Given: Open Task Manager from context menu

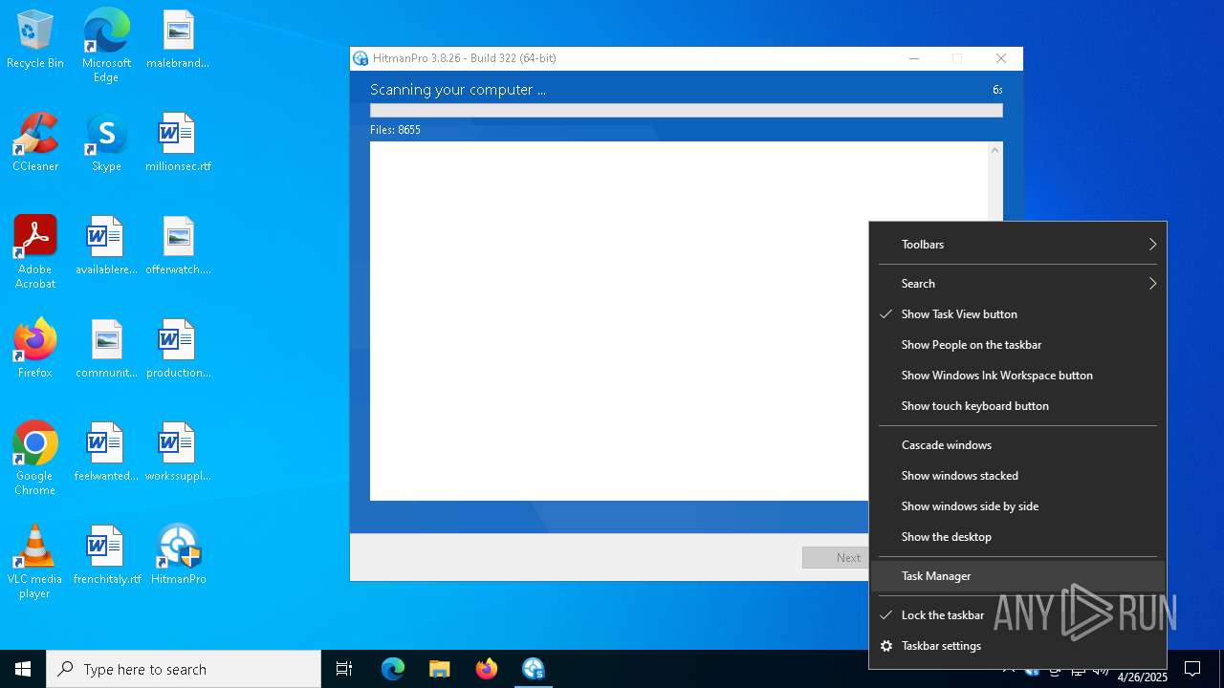Looking at the screenshot, I should 1017,576.
